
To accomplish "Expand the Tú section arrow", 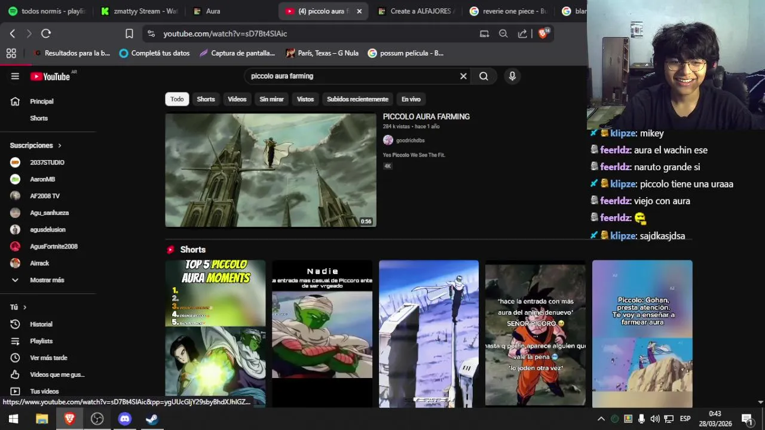I will pos(25,308).
